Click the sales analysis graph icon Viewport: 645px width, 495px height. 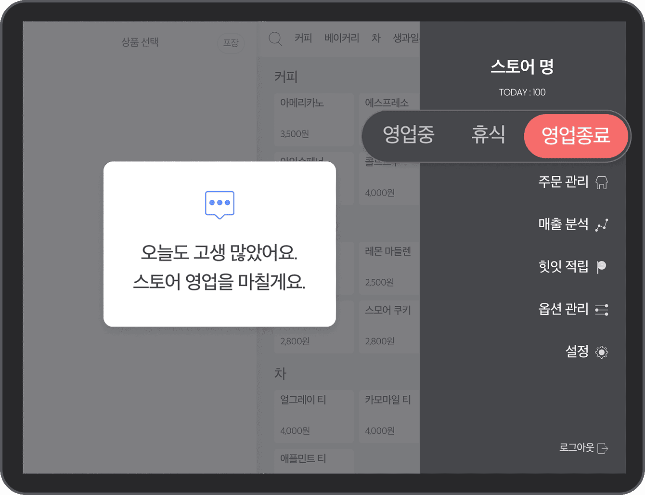[602, 225]
